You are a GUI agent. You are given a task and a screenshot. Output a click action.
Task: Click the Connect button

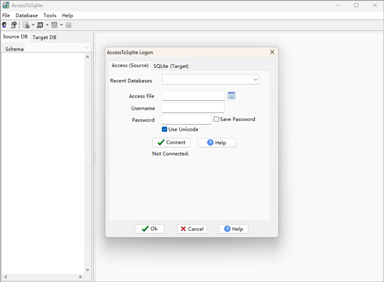[172, 142]
